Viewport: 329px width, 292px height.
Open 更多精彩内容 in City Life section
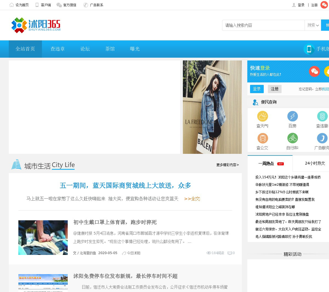tap(227, 165)
